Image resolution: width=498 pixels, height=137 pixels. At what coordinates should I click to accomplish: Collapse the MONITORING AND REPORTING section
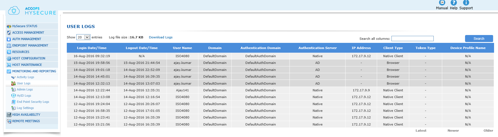pyautogui.click(x=34, y=71)
